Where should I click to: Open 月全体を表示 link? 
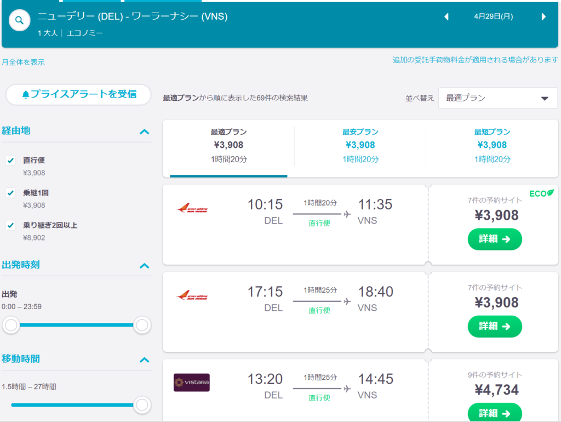pos(24,62)
